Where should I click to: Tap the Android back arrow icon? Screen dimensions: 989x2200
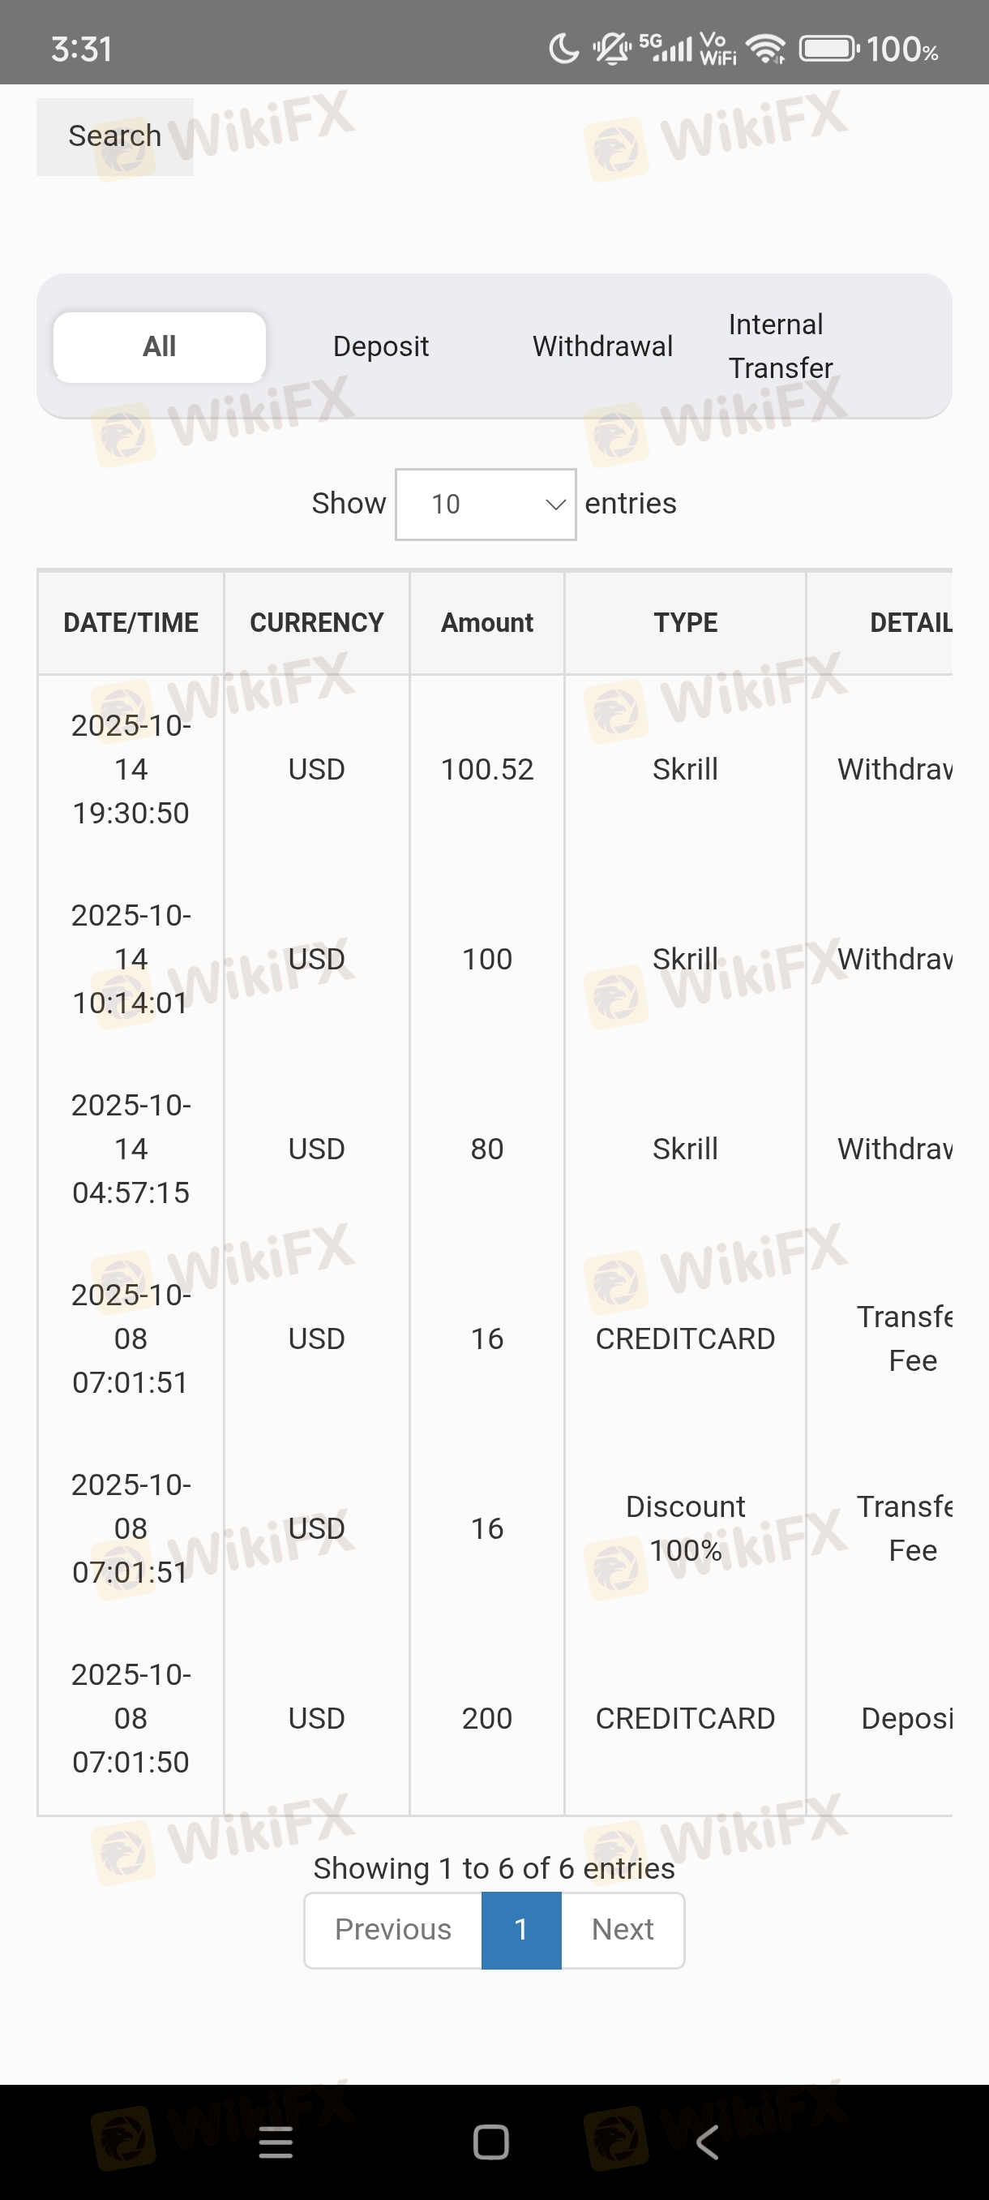tap(708, 2142)
